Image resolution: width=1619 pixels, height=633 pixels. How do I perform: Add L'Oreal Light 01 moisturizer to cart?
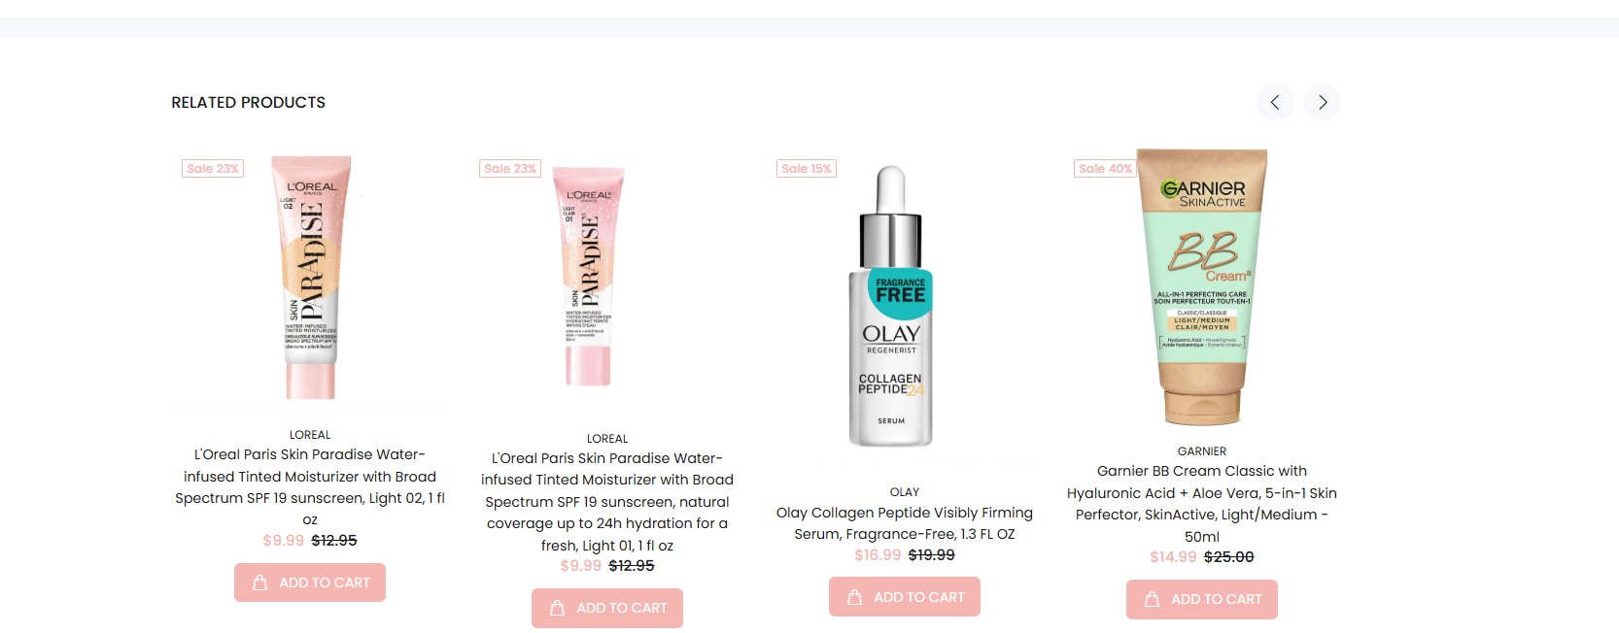click(607, 608)
